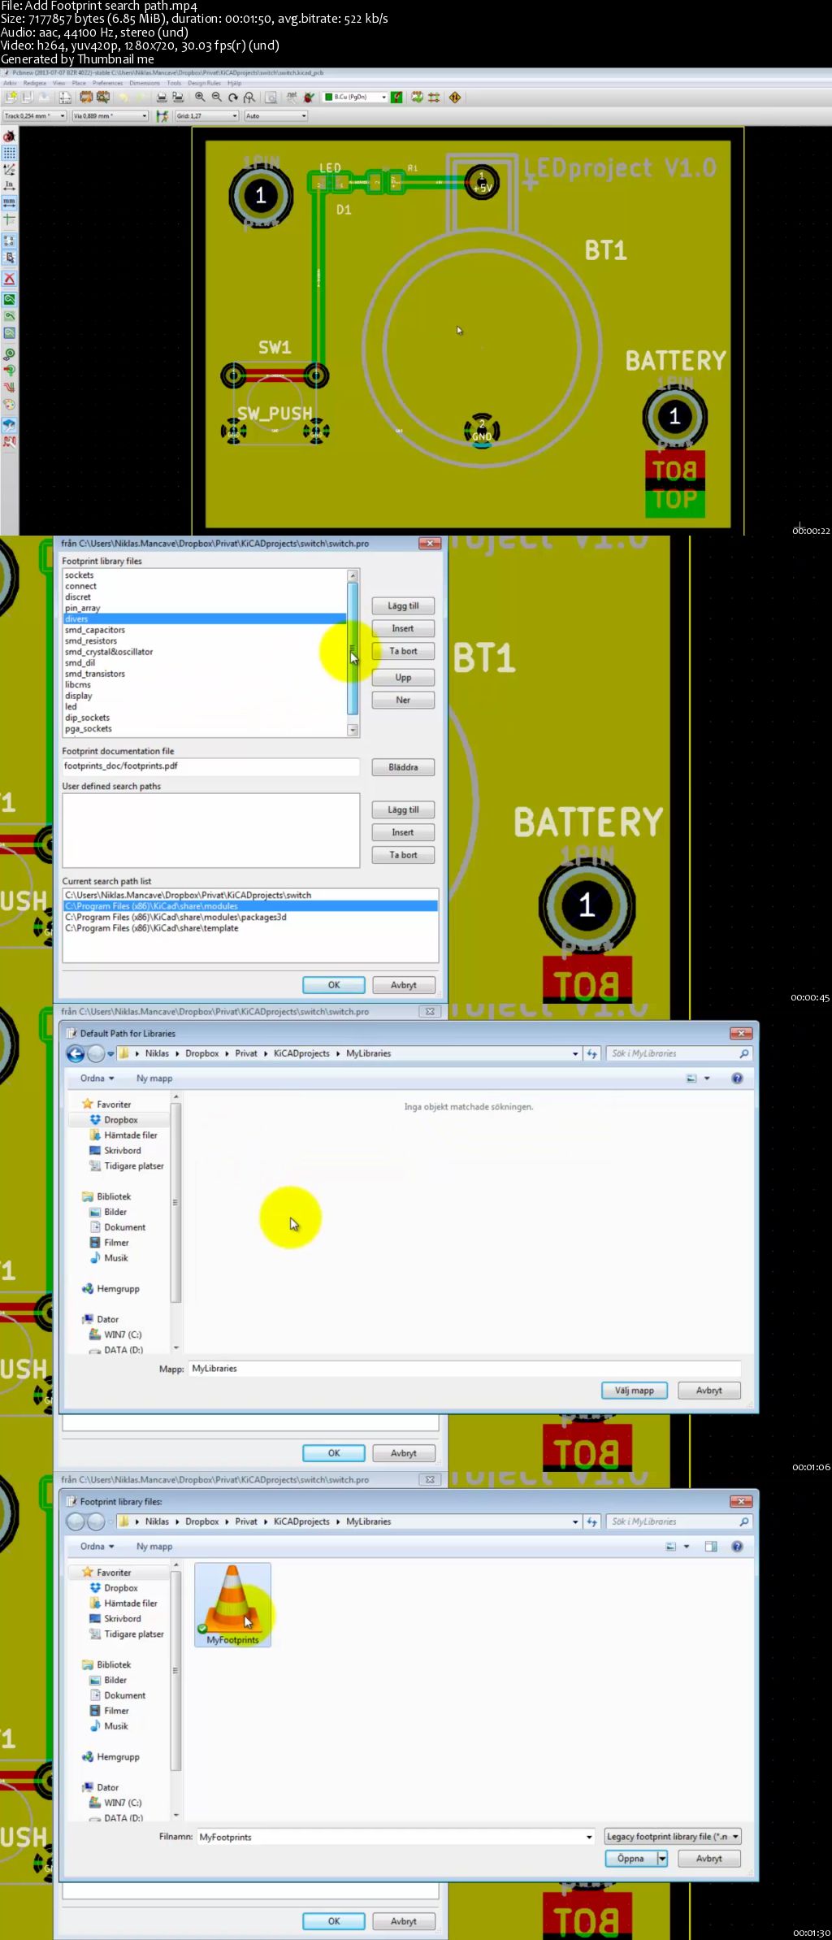Open the B.Cu layer selector dropdown
The width and height of the screenshot is (832, 1940).
click(356, 98)
